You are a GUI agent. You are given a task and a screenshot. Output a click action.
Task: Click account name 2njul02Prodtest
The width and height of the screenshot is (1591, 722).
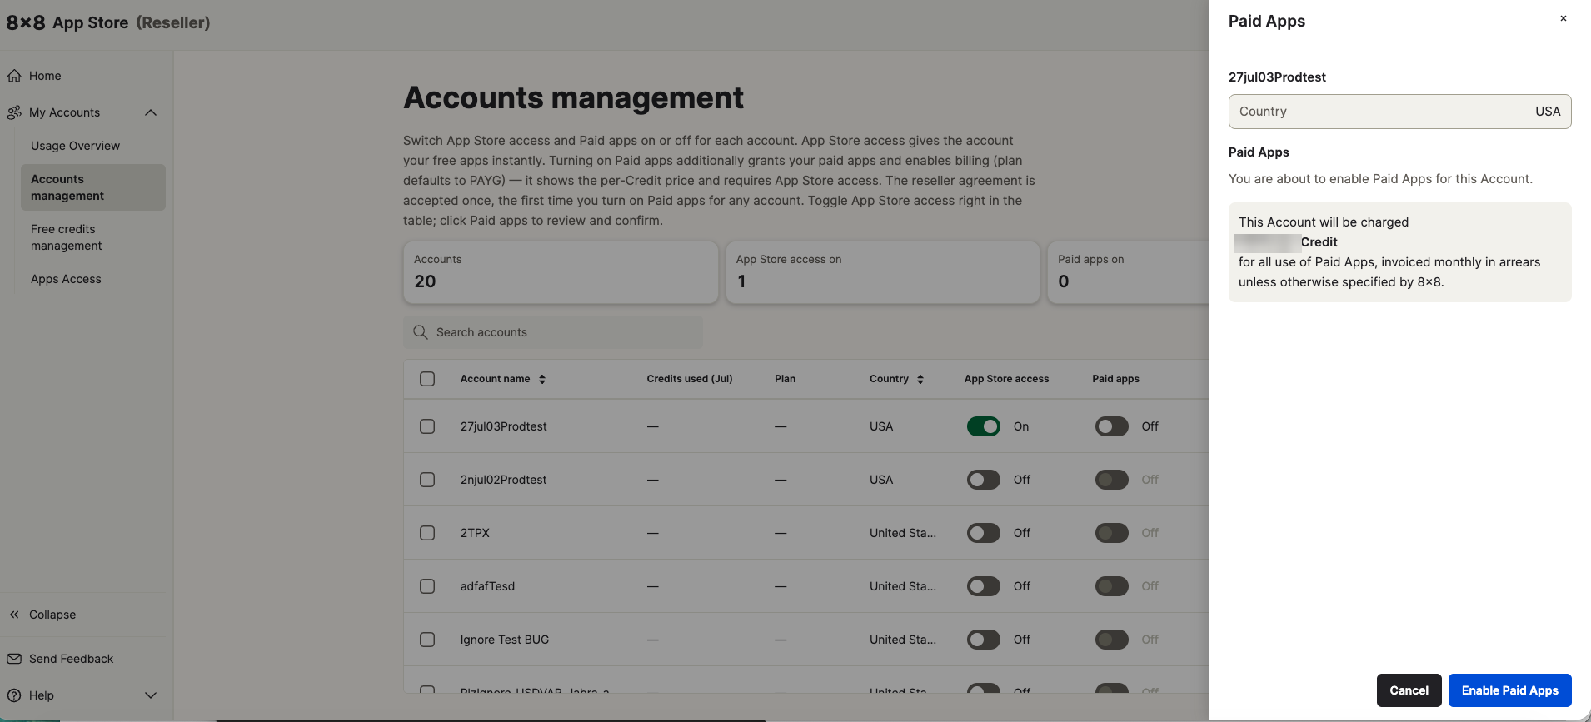click(x=503, y=480)
